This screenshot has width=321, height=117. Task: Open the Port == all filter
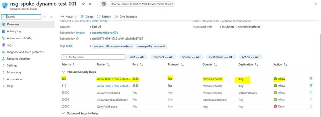[x=137, y=57]
